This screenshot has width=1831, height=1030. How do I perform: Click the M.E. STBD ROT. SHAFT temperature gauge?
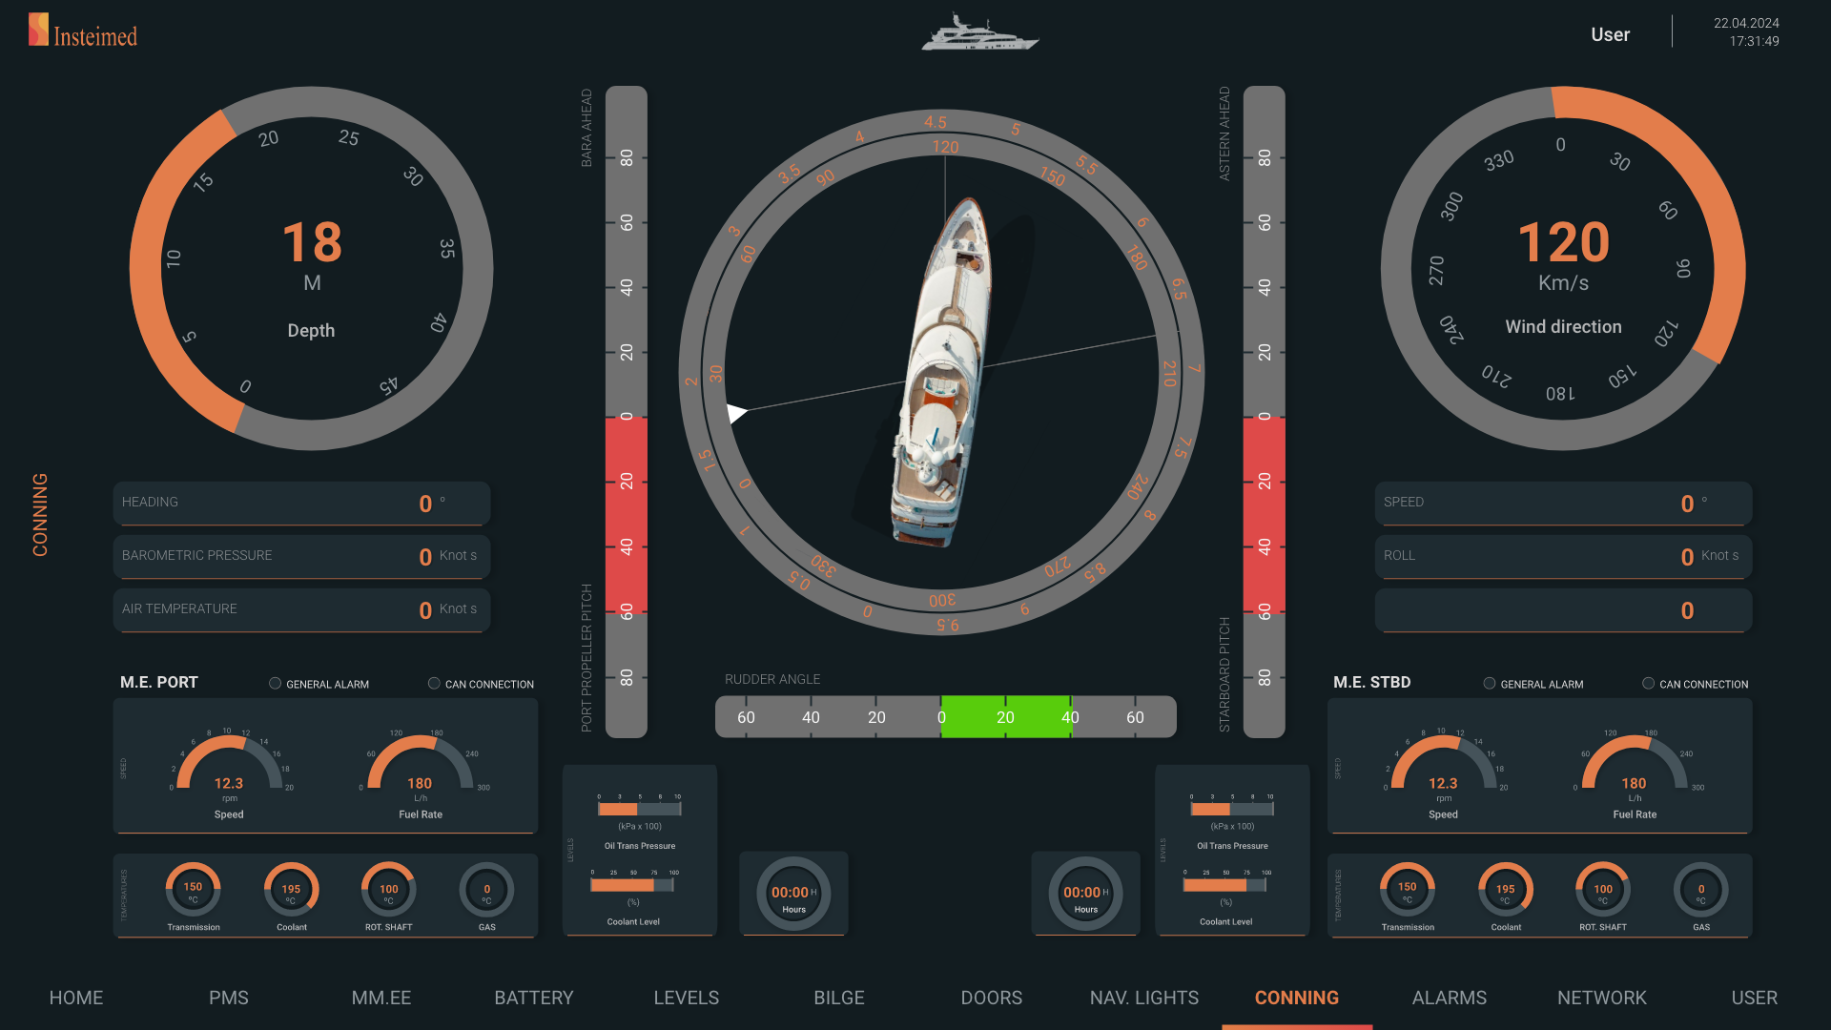tap(1603, 890)
